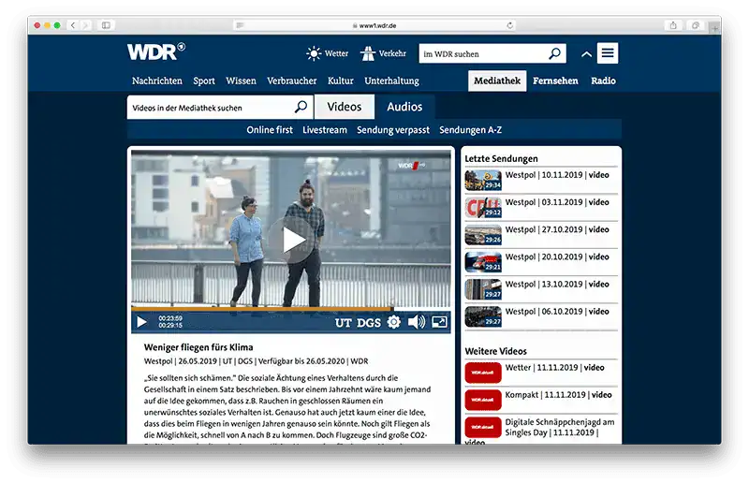Open Westpol 13.10.2019 video link
The width and height of the screenshot is (749, 484).
tap(557, 284)
